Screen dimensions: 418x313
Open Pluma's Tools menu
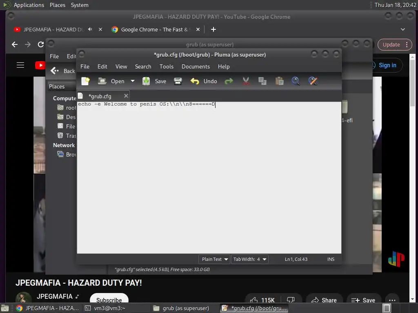coord(167,66)
